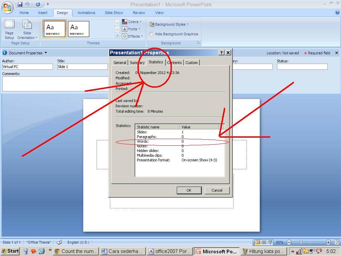The height and width of the screenshot is (256, 341).
Task: Click the 55% zoom level button
Action: pos(280,242)
